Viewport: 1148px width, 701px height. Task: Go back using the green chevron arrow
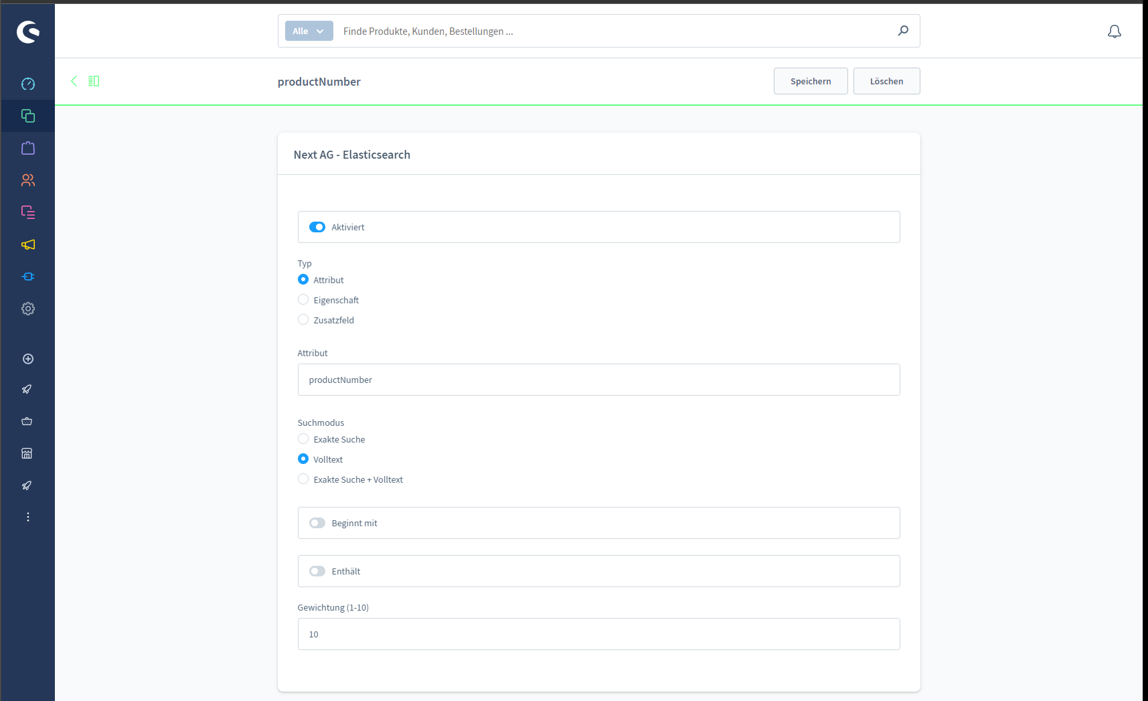[x=74, y=80]
